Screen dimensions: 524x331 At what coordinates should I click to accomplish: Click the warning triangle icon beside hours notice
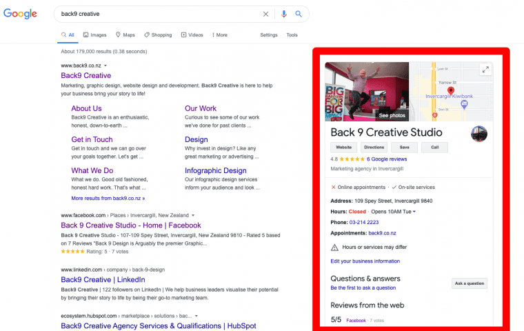point(334,248)
